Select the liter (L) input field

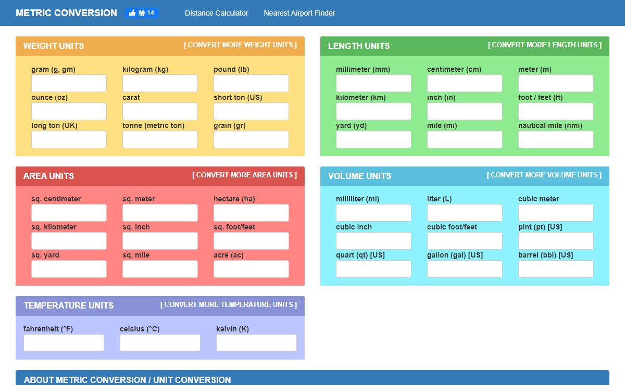click(465, 213)
